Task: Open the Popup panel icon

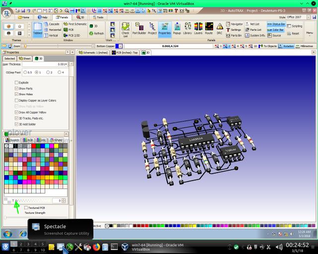Action: (176, 29)
